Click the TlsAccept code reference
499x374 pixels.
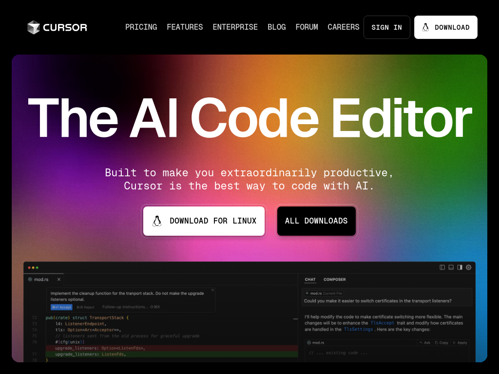click(x=382, y=323)
